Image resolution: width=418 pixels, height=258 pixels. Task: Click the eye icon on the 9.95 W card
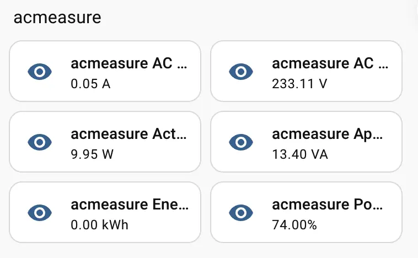pyautogui.click(x=39, y=142)
